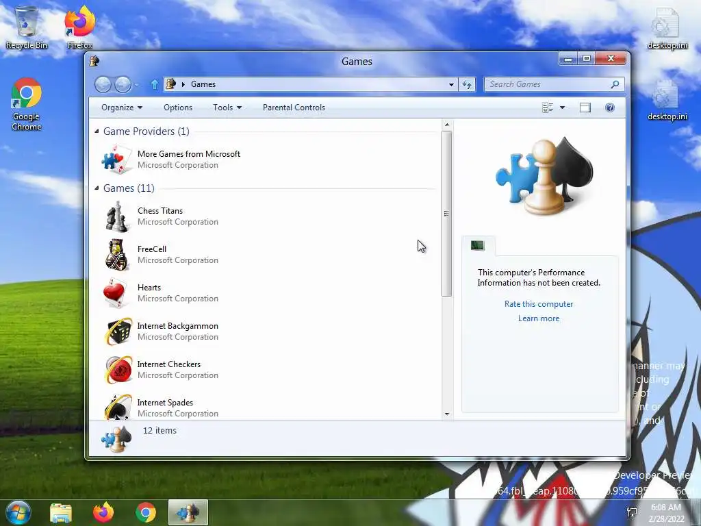Click the vertical scrollbar thumb
701x526 pixels.
pos(446,214)
